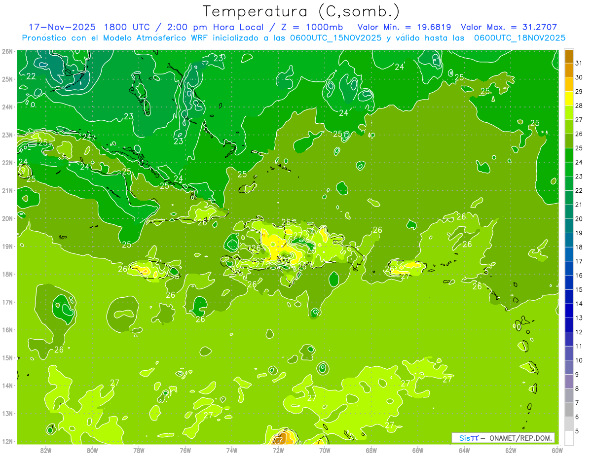Click the "66W" longitude axis label
Viewport: 592px width, 457px height.
417,450
